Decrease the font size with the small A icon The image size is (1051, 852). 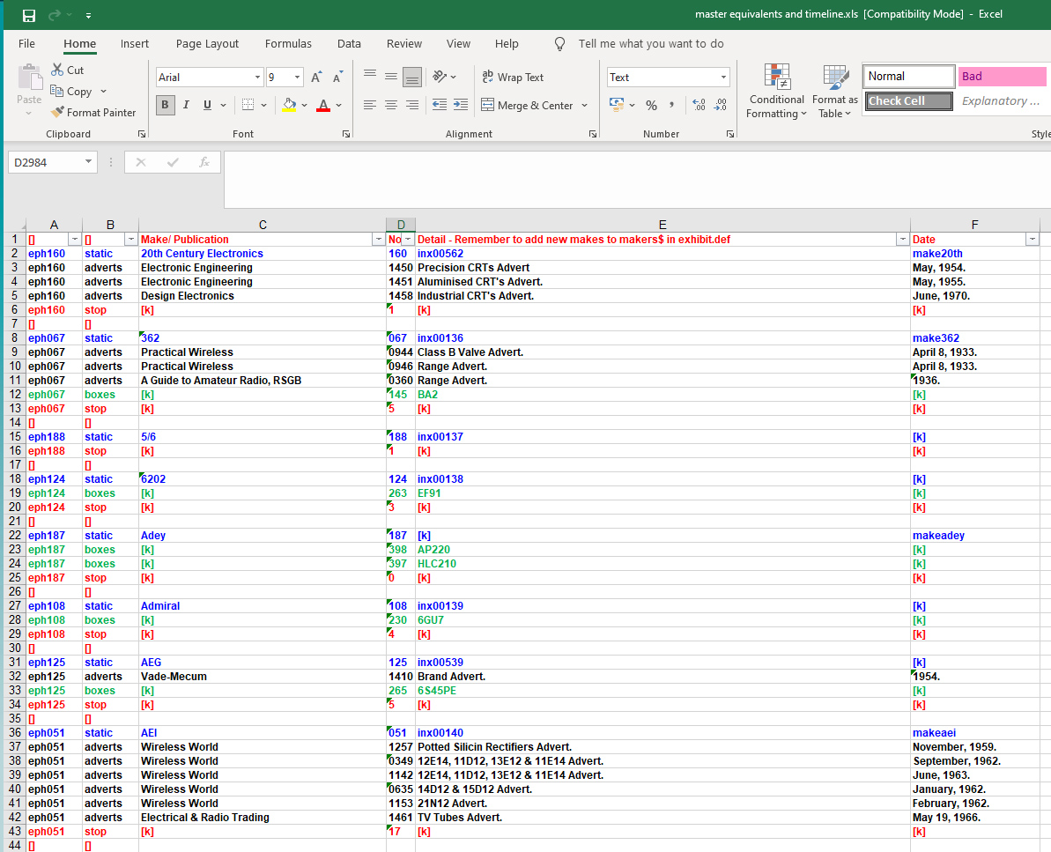click(337, 77)
